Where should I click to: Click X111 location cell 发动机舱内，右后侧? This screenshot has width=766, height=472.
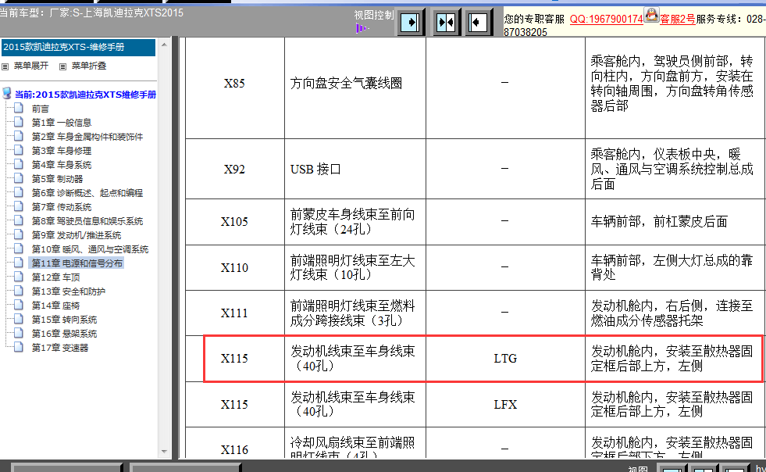[x=675, y=313]
